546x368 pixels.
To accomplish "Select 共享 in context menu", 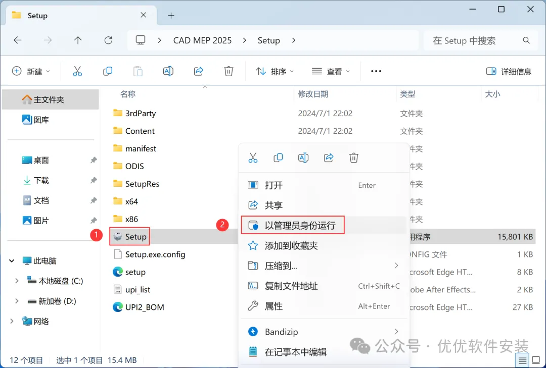I will (x=324, y=205).
